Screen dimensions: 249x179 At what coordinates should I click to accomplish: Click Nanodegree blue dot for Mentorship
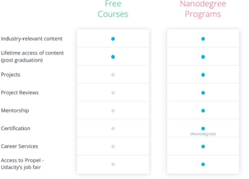point(203,111)
